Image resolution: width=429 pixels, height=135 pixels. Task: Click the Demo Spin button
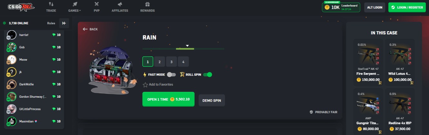click(x=212, y=101)
